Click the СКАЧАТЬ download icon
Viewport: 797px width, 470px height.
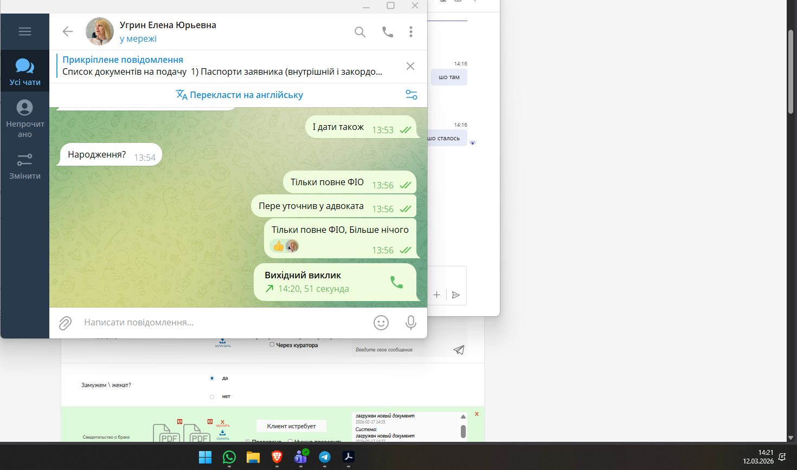222,435
